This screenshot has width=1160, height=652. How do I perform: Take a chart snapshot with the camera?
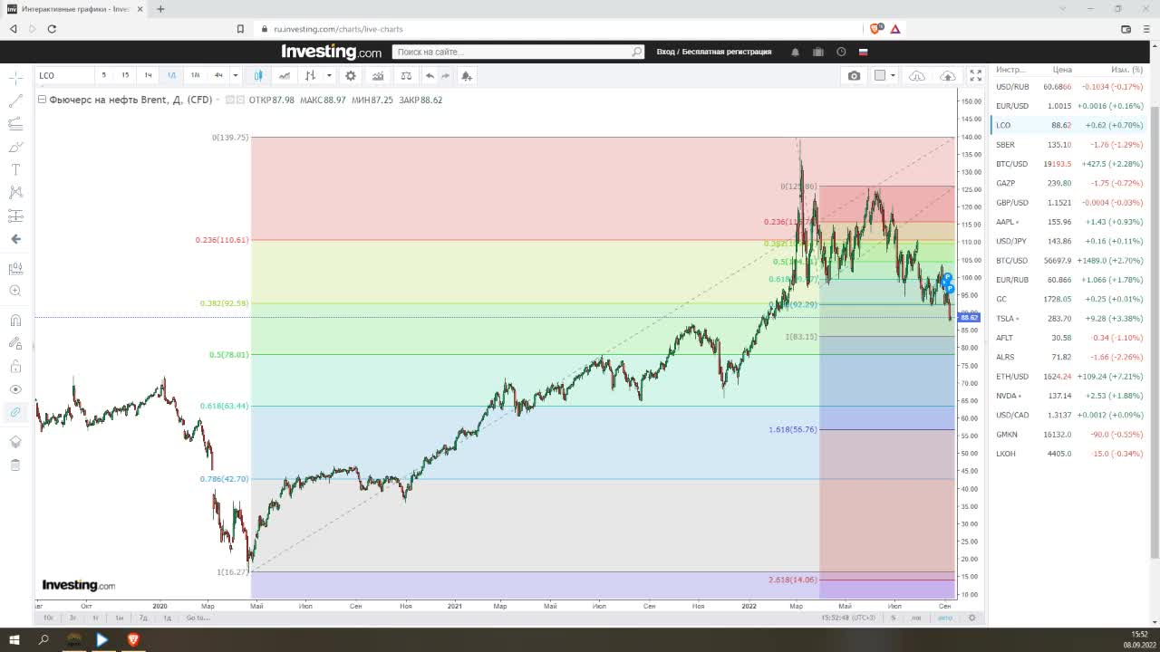click(x=854, y=76)
